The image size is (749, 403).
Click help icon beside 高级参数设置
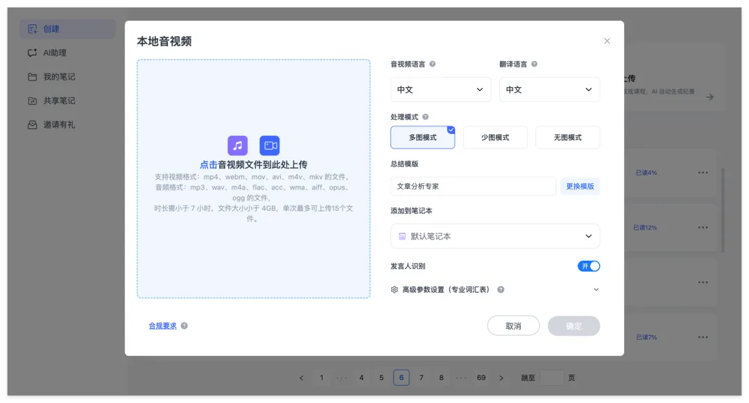coord(501,289)
